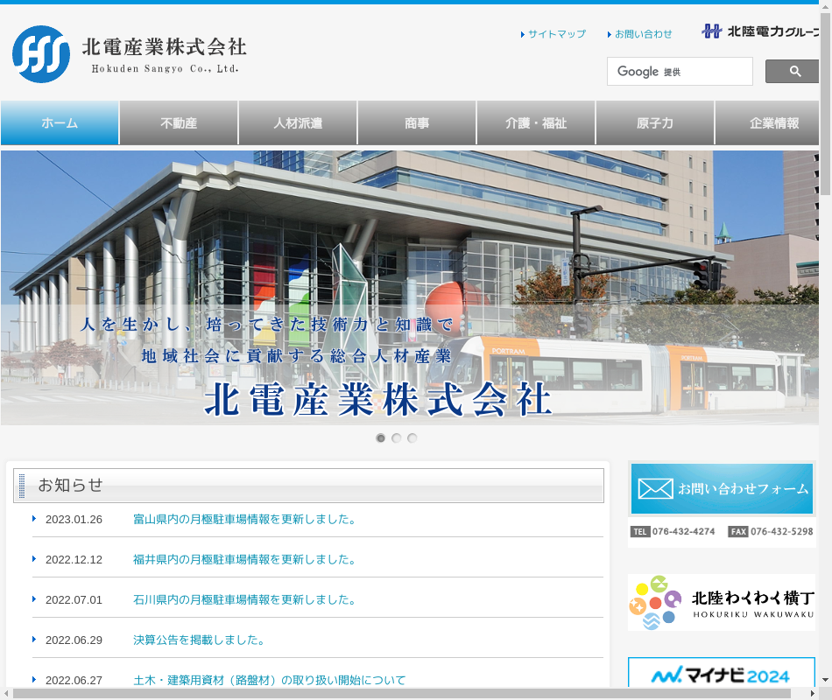Open the 不動産 navigation tab
The height and width of the screenshot is (700, 832).
(x=179, y=123)
